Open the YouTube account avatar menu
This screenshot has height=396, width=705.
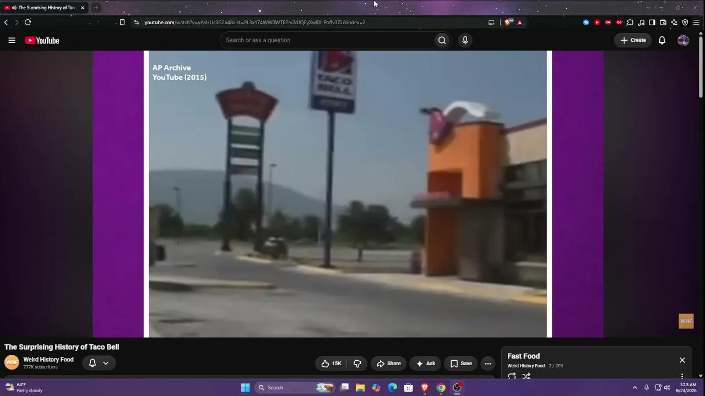coord(684,40)
